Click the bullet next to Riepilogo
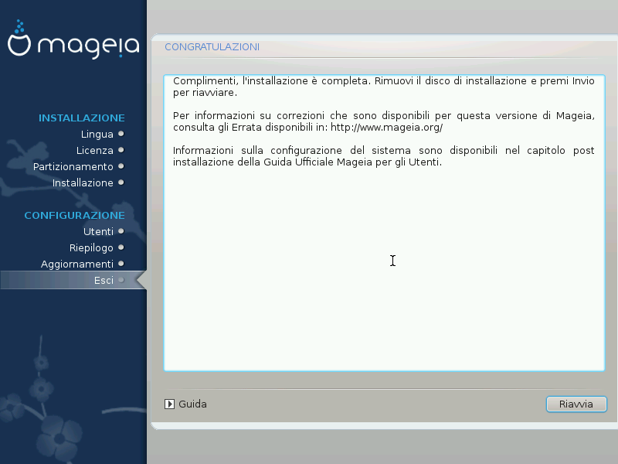 coord(121,247)
